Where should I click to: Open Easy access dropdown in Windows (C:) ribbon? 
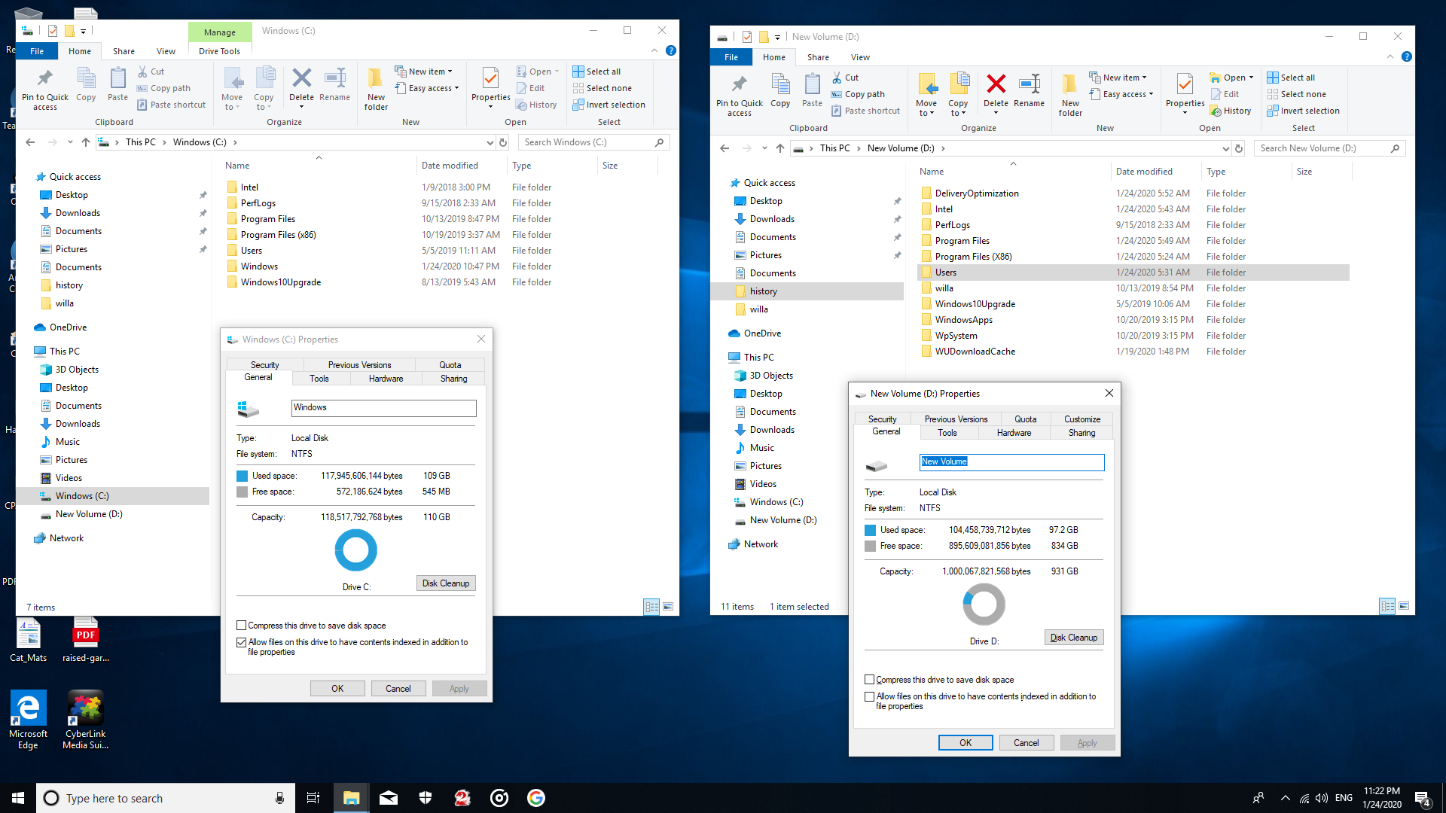[x=427, y=88]
